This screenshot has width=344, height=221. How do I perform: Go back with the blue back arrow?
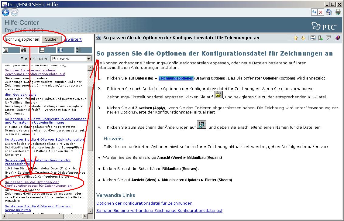pyautogui.click(x=5, y=12)
